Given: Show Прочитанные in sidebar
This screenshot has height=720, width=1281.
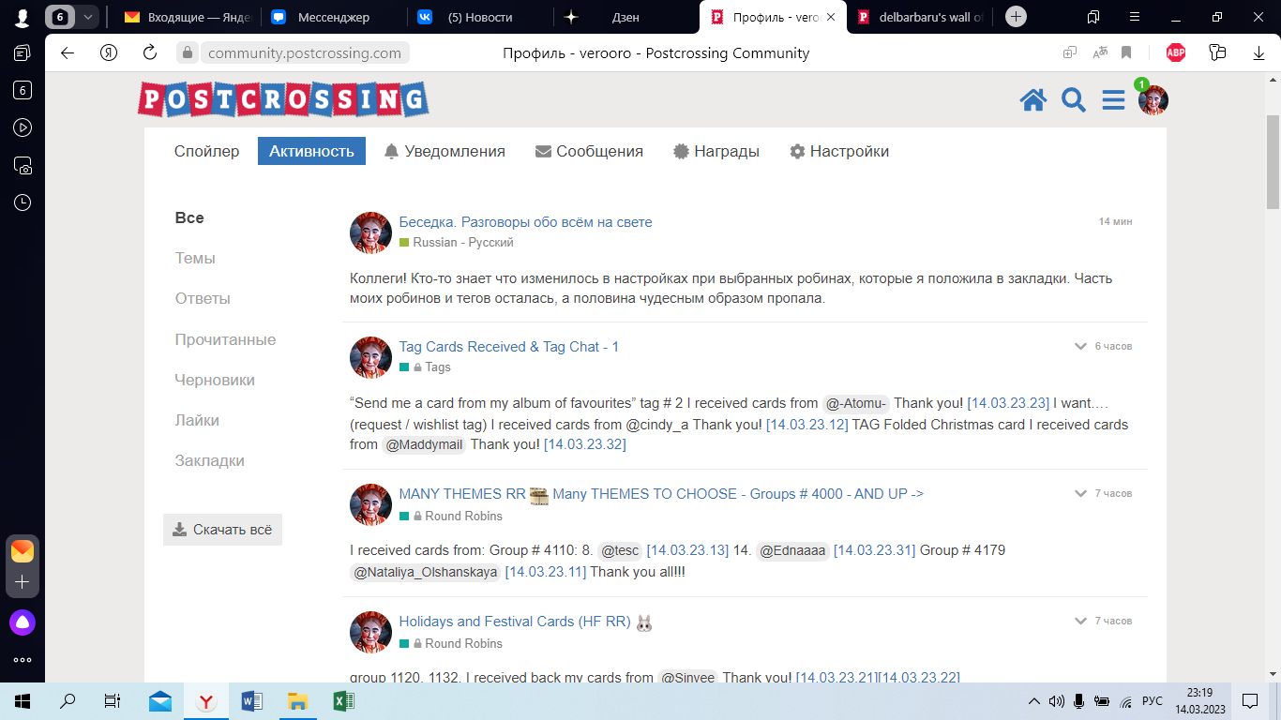Looking at the screenshot, I should [x=225, y=339].
